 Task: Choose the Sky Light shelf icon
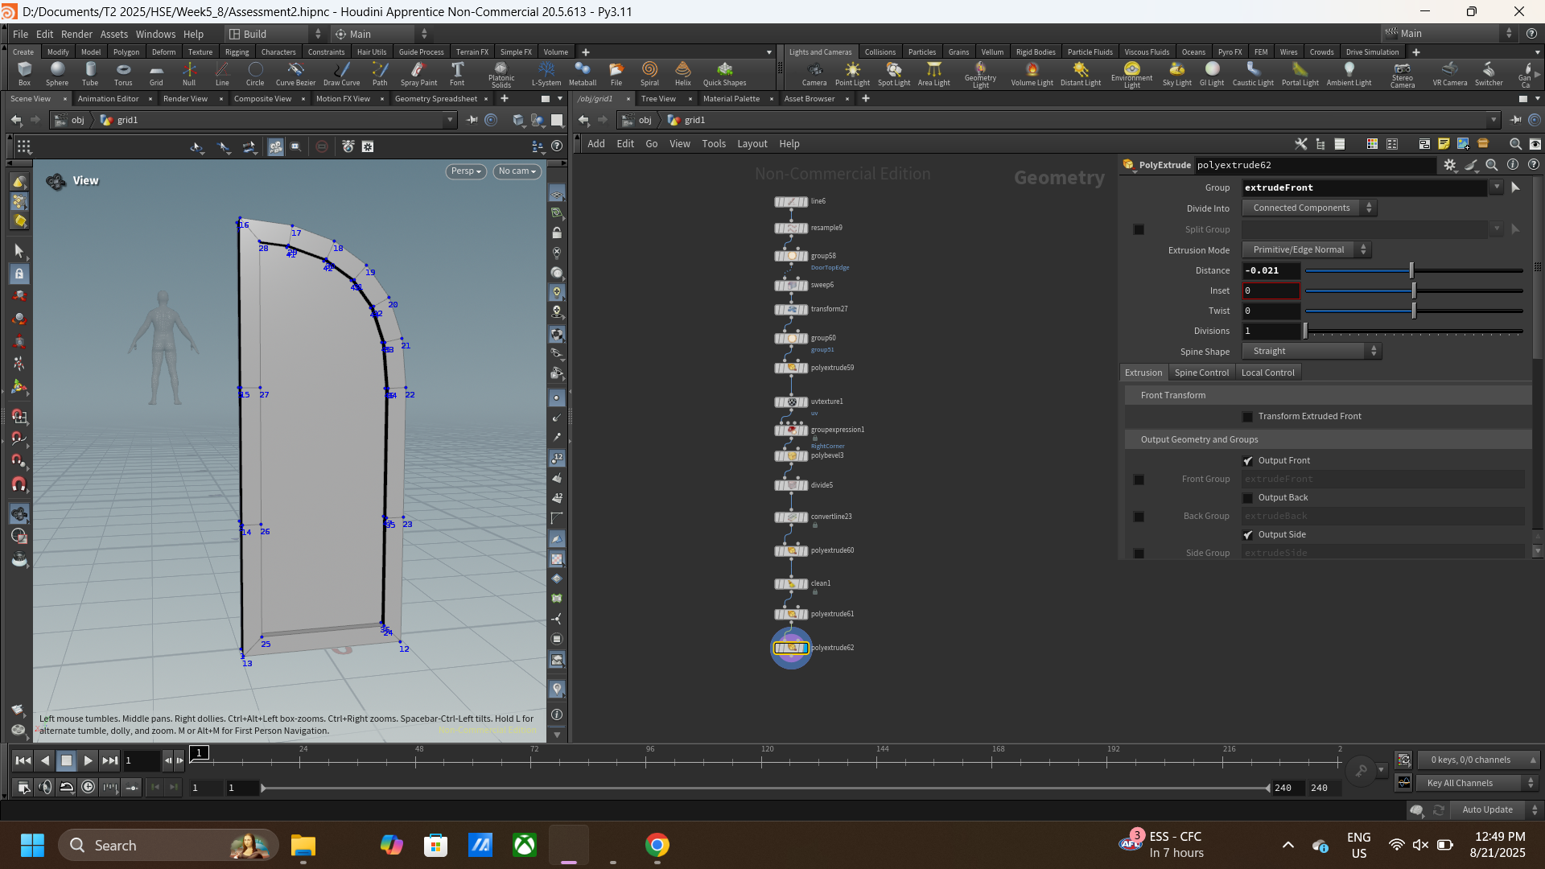tap(1176, 74)
